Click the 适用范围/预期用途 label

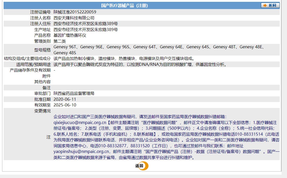tap(33, 65)
